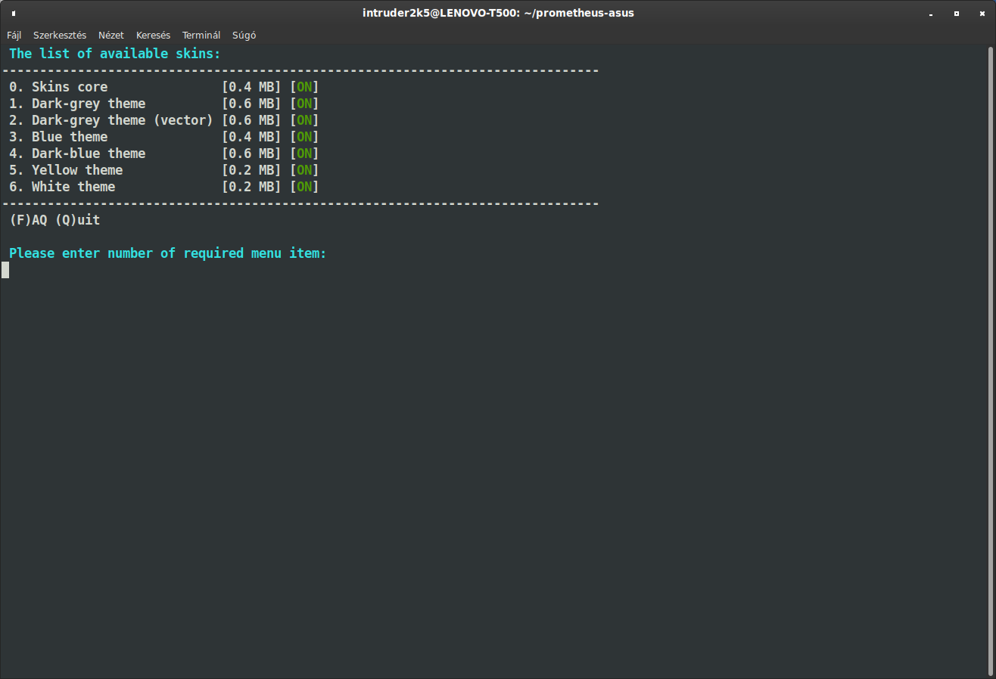The image size is (996, 679).
Task: Open the Szerkesztés menu
Action: click(60, 35)
